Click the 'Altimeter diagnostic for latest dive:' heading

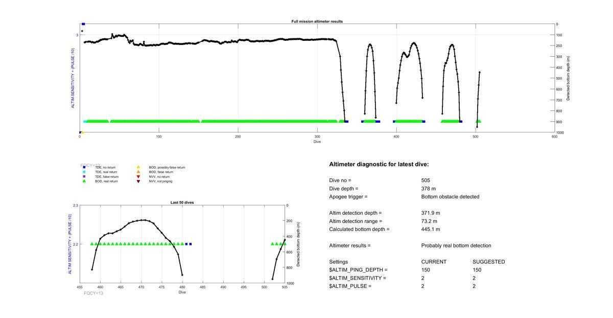click(x=379, y=165)
